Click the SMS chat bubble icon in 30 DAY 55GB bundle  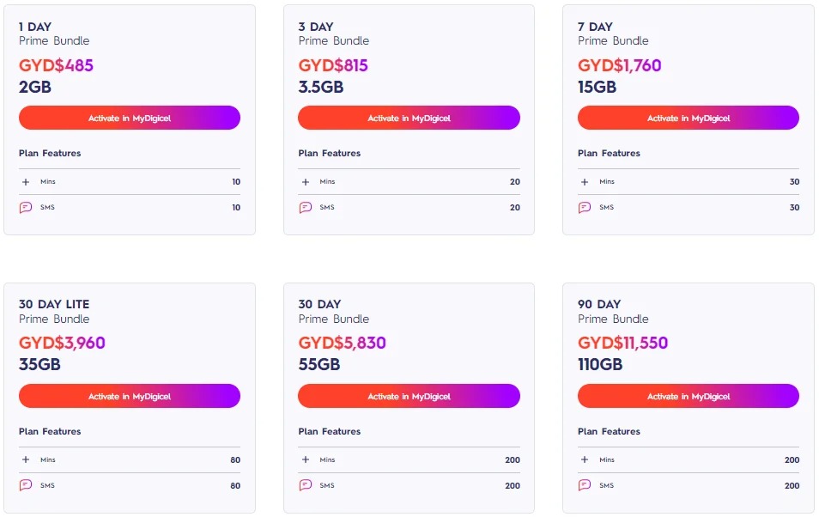tap(306, 485)
